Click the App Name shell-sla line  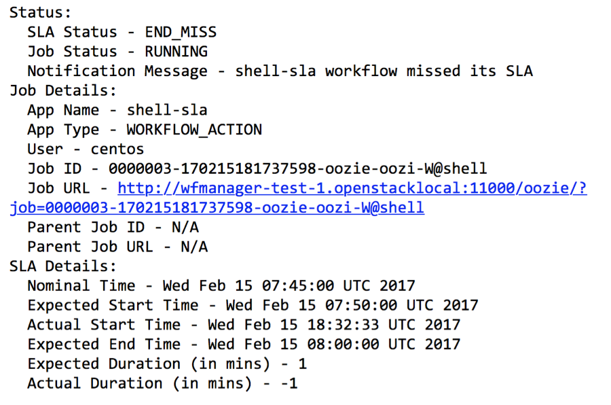[117, 110]
